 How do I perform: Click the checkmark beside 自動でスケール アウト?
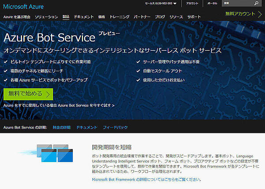tap(138, 71)
